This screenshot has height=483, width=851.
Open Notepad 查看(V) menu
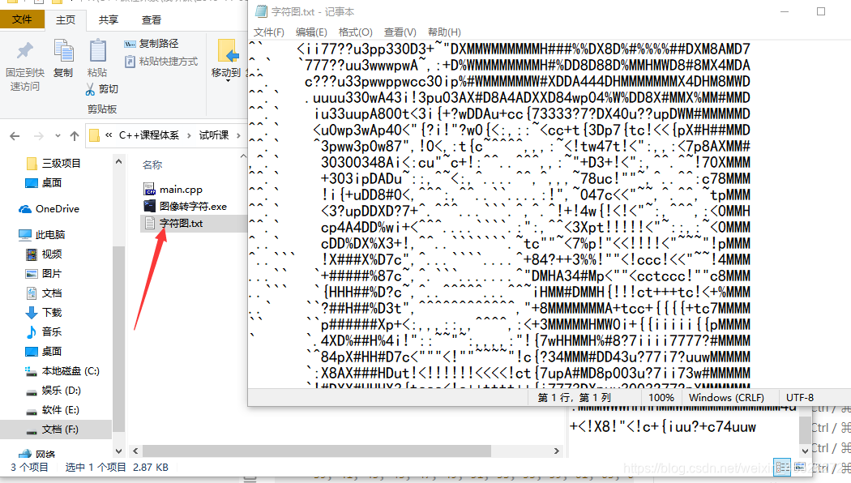click(400, 32)
